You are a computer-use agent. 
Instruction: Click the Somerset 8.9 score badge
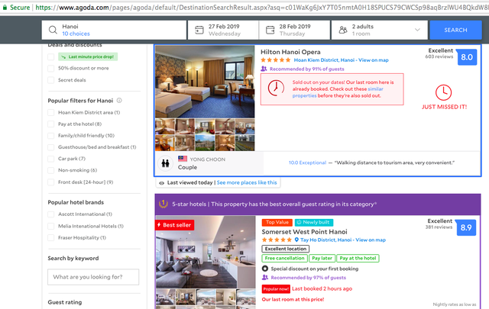[x=466, y=227]
